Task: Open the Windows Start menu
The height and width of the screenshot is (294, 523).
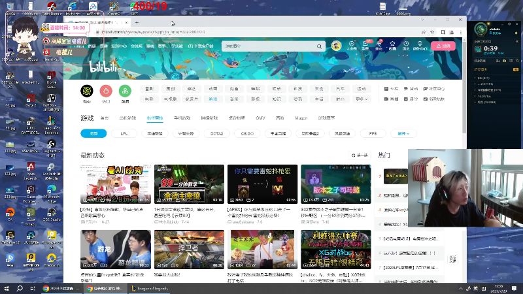Action: (x=7, y=288)
